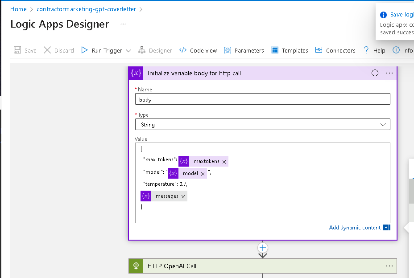Open Templates from toolbar
Screen dimensions: 414x278
pos(290,50)
